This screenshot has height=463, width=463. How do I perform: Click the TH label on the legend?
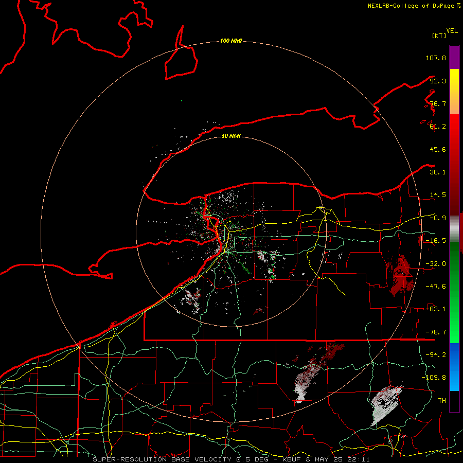(x=442, y=401)
